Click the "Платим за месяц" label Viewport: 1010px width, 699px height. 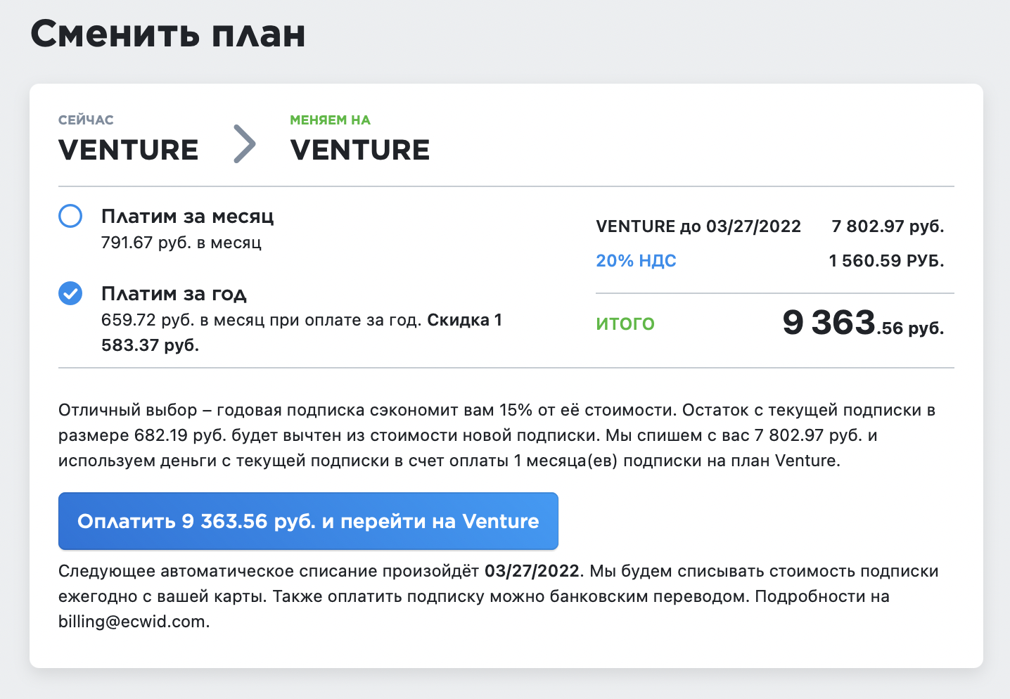(187, 216)
